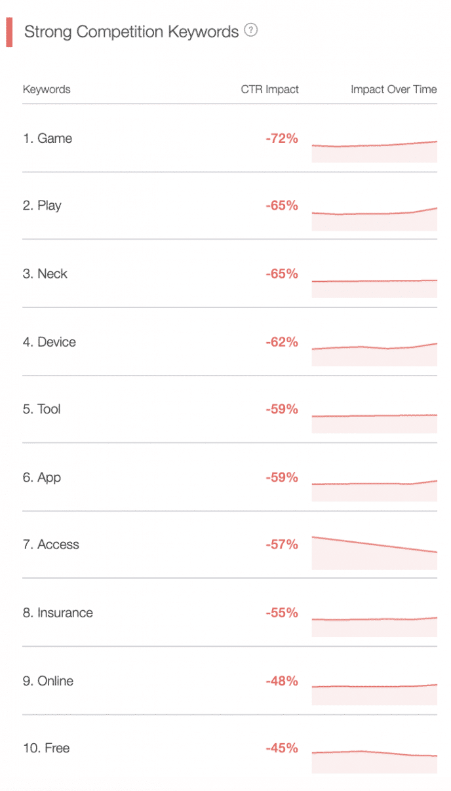Click the -48% Online CTR value
Viewport: 451px width, 791px height.
[282, 681]
